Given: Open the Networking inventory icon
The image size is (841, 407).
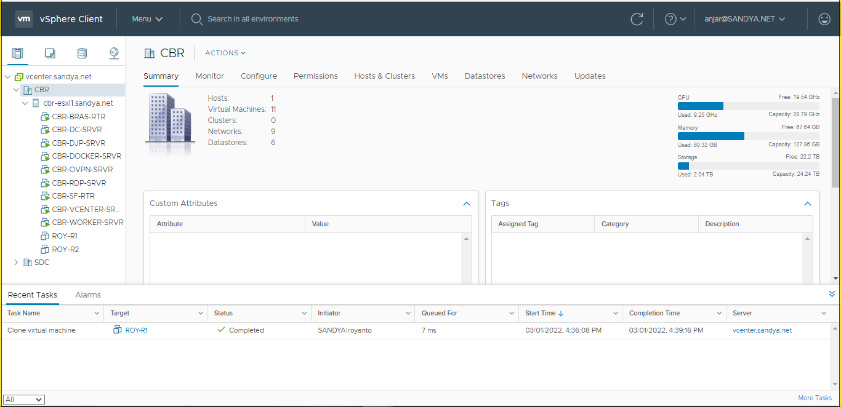Looking at the screenshot, I should click(114, 53).
